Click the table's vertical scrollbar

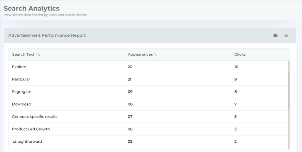(288, 86)
